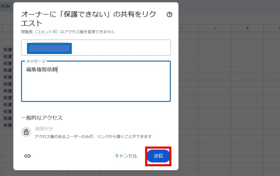
Task: Select the 制限付き access setting
Action: tap(44, 129)
